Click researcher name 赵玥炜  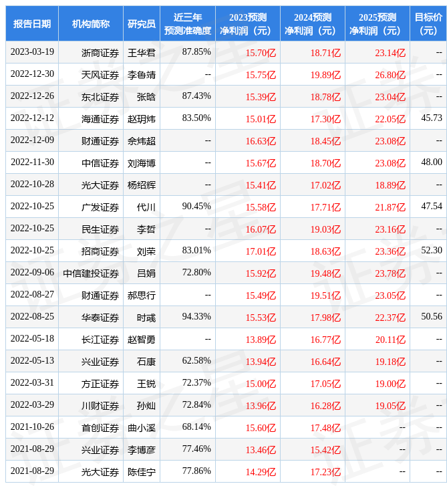pos(142,119)
